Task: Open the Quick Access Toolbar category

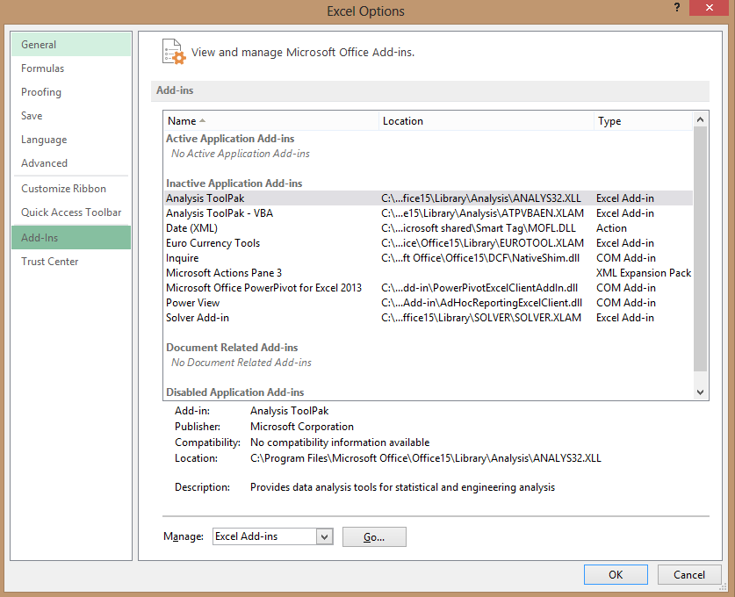Action: (71, 212)
